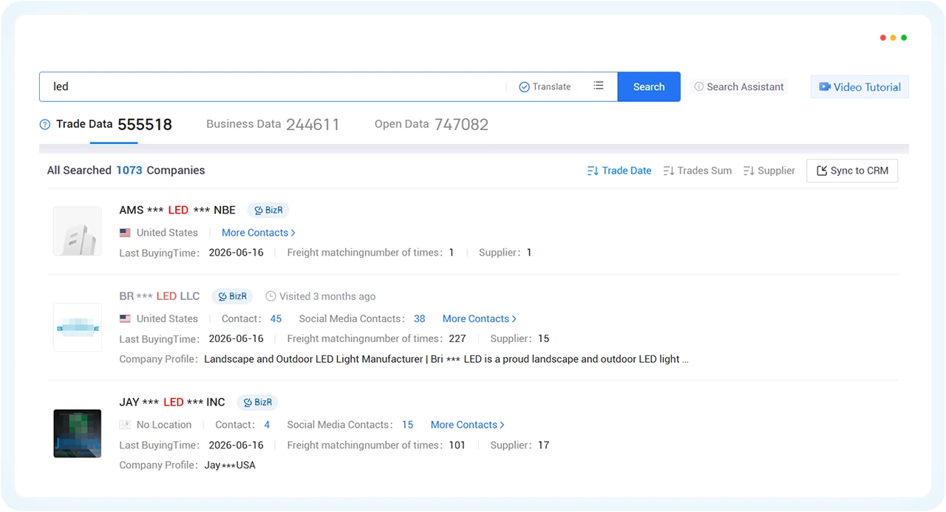Click supplier count 17 for JAY LED INC
This screenshot has width=946, height=512.
point(543,445)
